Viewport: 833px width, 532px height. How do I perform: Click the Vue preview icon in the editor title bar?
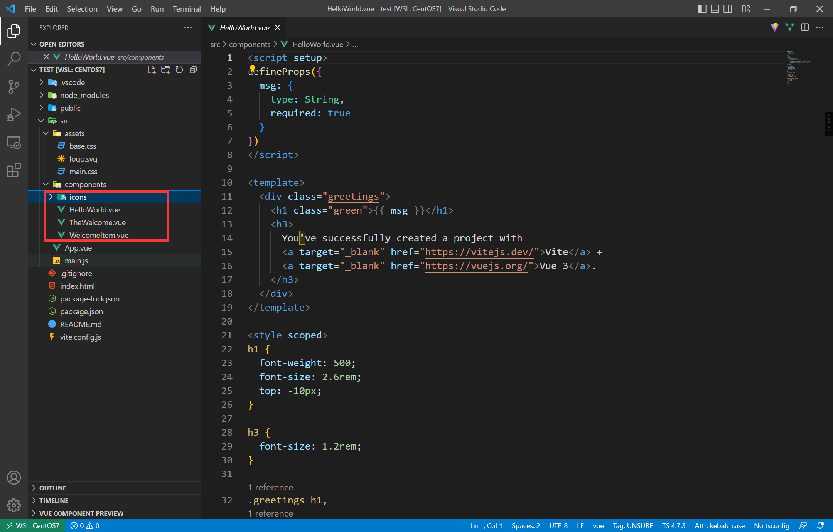(x=789, y=27)
